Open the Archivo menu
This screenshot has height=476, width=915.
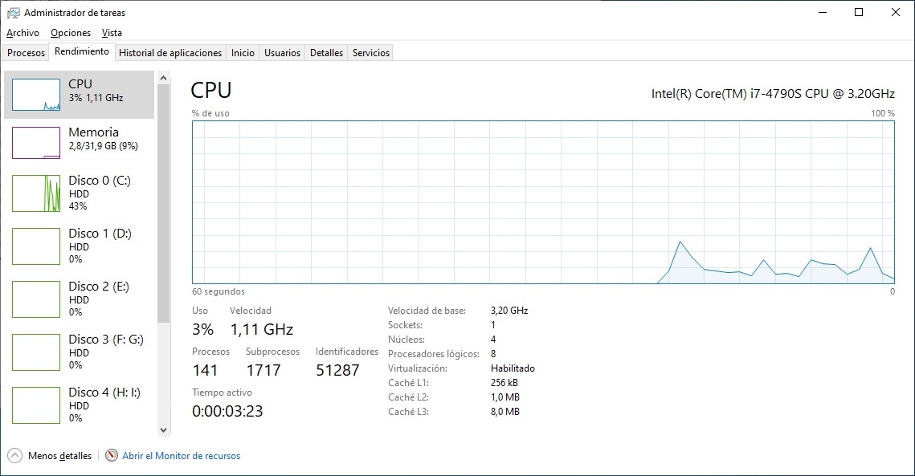[x=22, y=33]
